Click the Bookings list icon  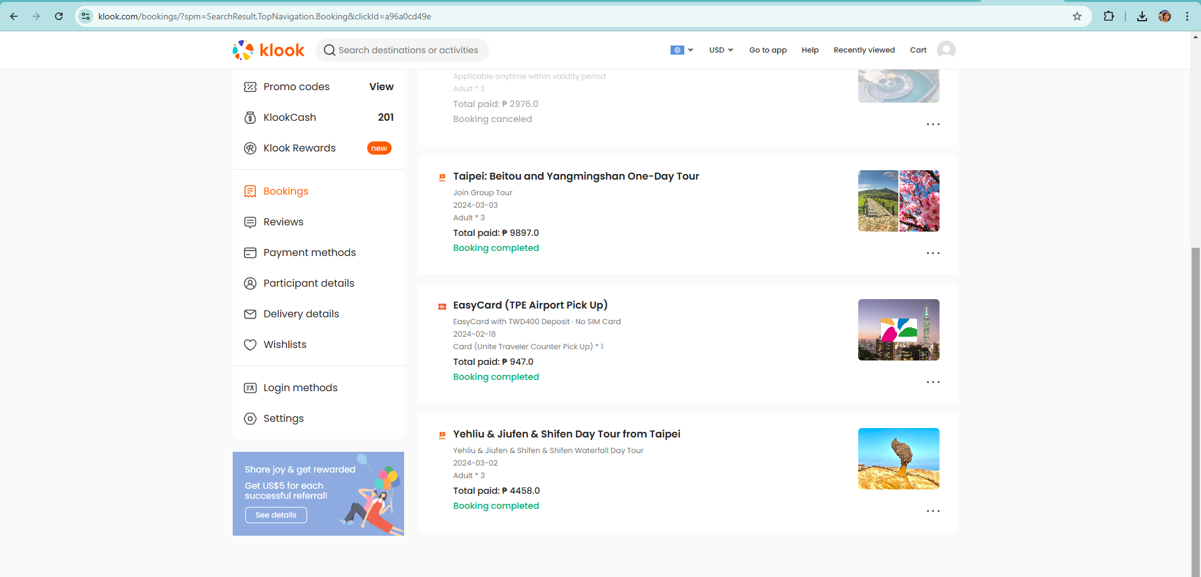[x=250, y=191]
